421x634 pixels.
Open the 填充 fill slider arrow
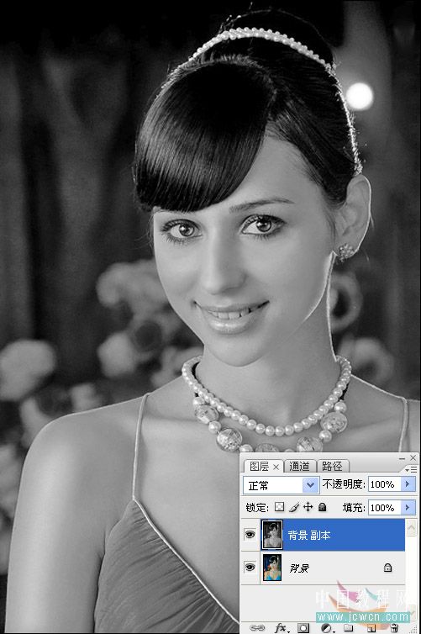coord(408,507)
